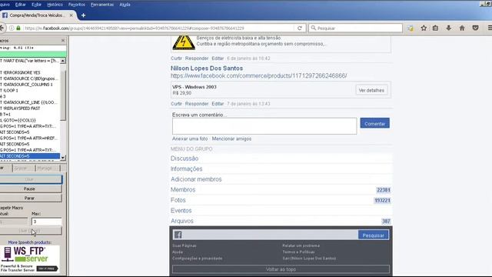Screen dimensions: 492x277
Task: Click Voltar ao topo button
Action: pyautogui.click(x=281, y=269)
